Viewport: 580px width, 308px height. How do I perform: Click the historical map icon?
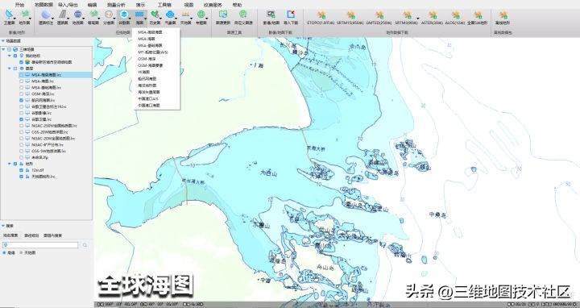(x=155, y=15)
